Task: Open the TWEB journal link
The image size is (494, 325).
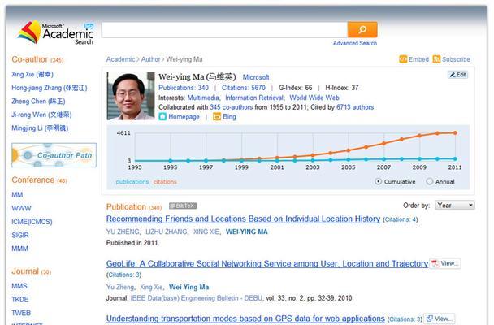Action: click(21, 313)
